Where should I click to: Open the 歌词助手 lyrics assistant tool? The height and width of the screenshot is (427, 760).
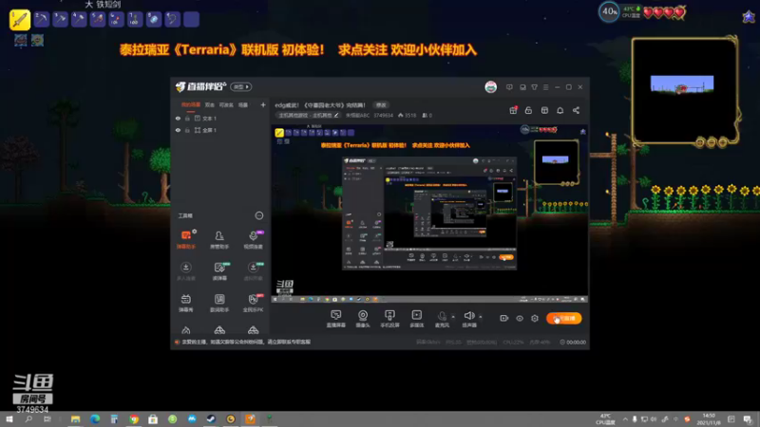[219, 303]
